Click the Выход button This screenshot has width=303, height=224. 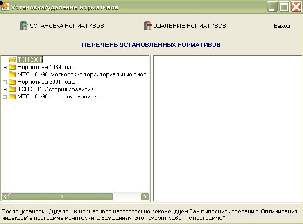(282, 26)
